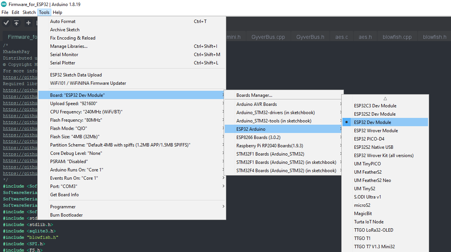
Task: Open Manage Libraries...
Action: tap(132, 46)
